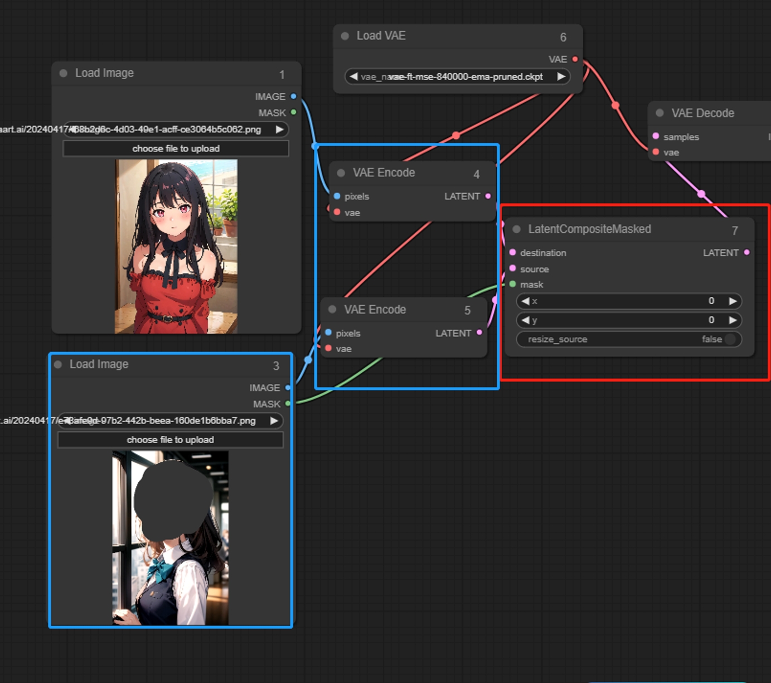
Task: Click the IMAGE output port of Load Image 1
Action: [x=293, y=97]
